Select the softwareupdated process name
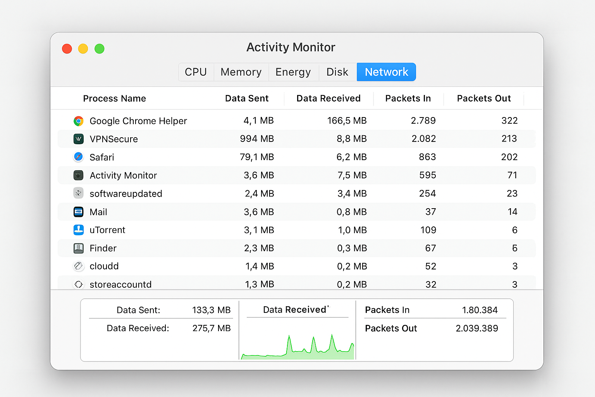This screenshot has width=595, height=397. (126, 193)
